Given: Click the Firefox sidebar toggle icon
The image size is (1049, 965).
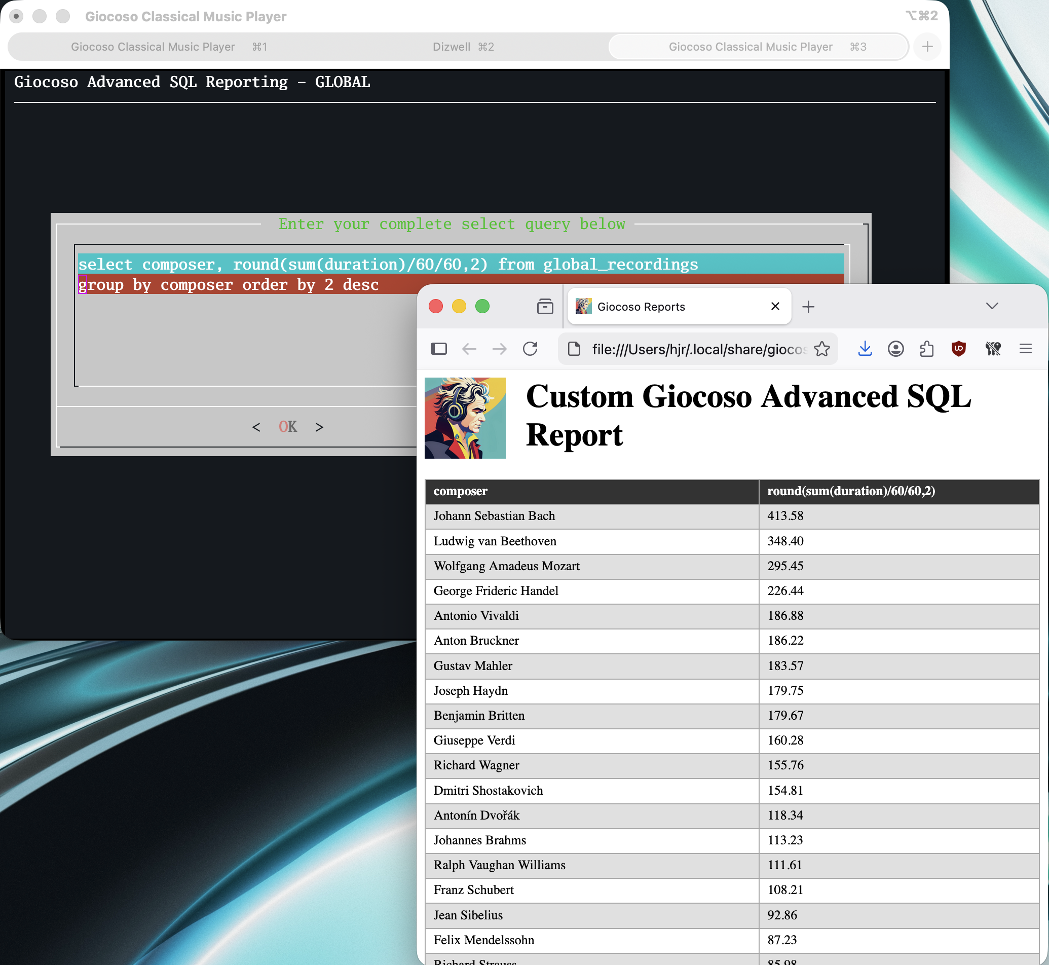Looking at the screenshot, I should 439,349.
